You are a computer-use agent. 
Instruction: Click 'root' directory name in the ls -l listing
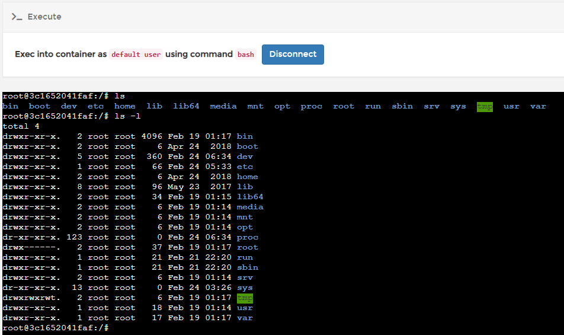tap(248, 247)
